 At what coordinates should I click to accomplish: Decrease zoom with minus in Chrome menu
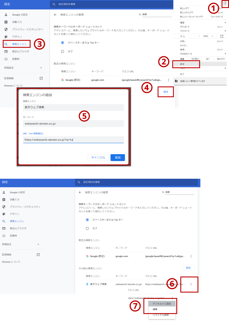point(199,36)
